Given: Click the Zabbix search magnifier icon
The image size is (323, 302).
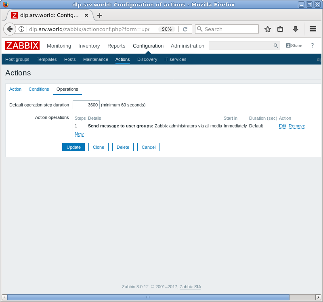Looking at the screenshot, I should pyautogui.click(x=275, y=46).
